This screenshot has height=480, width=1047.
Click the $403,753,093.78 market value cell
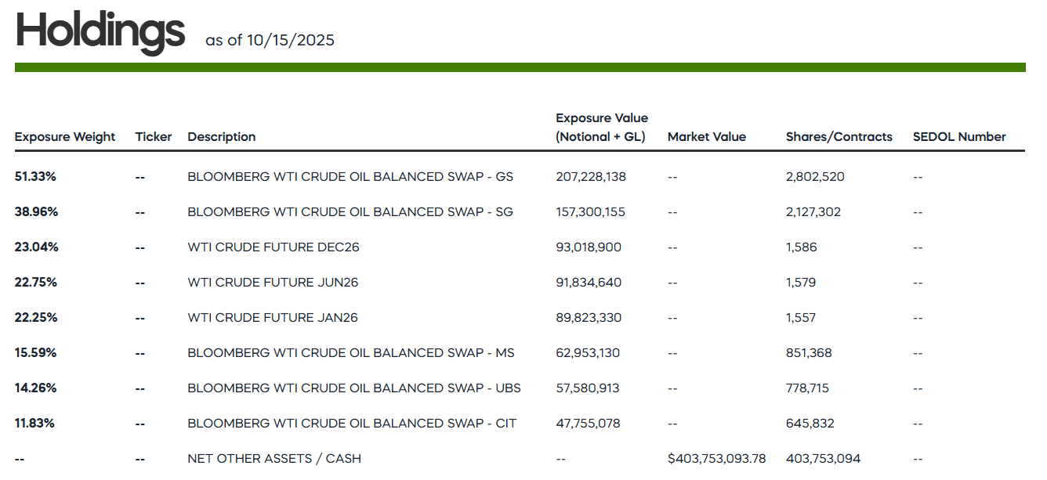pyautogui.click(x=716, y=459)
